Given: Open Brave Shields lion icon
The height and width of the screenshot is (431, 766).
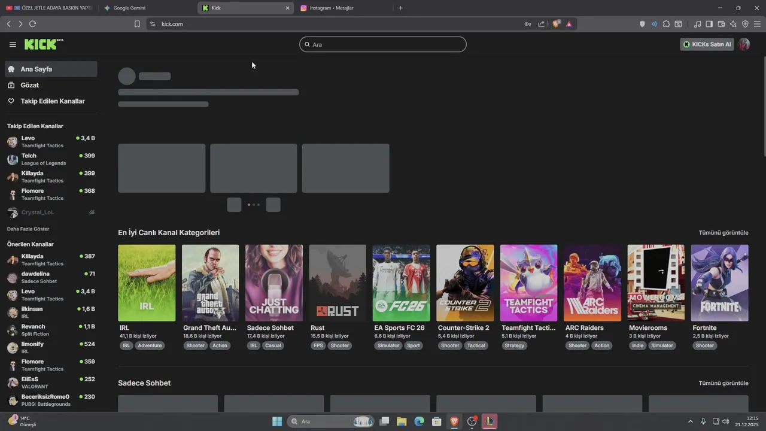Looking at the screenshot, I should (x=556, y=24).
